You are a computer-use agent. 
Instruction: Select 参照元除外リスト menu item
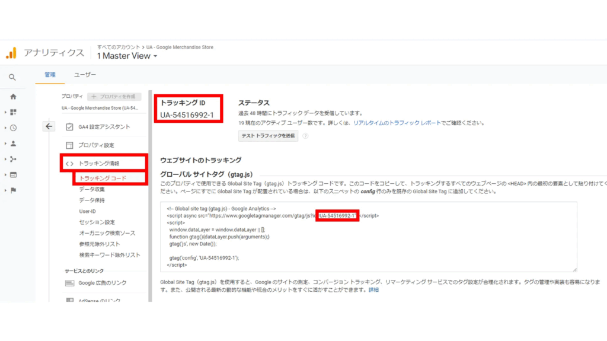pyautogui.click(x=100, y=244)
